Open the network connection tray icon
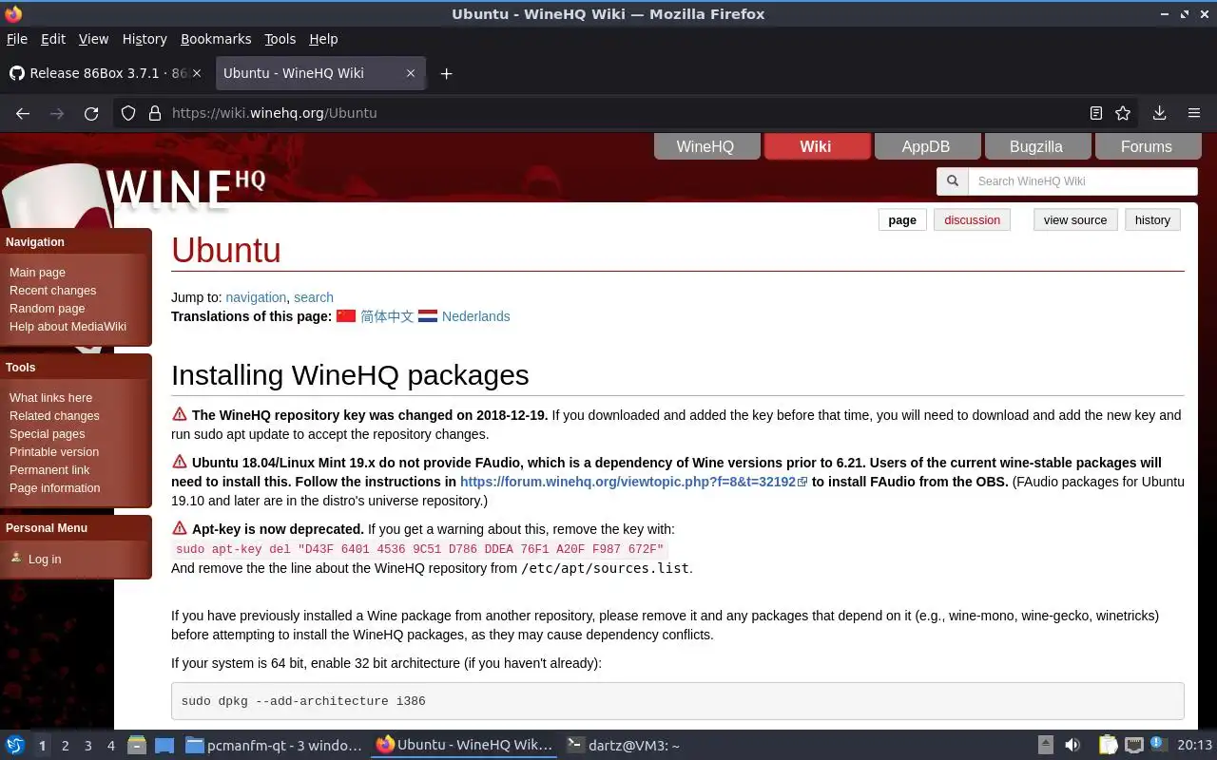This screenshot has height=760, width=1217. (1133, 746)
